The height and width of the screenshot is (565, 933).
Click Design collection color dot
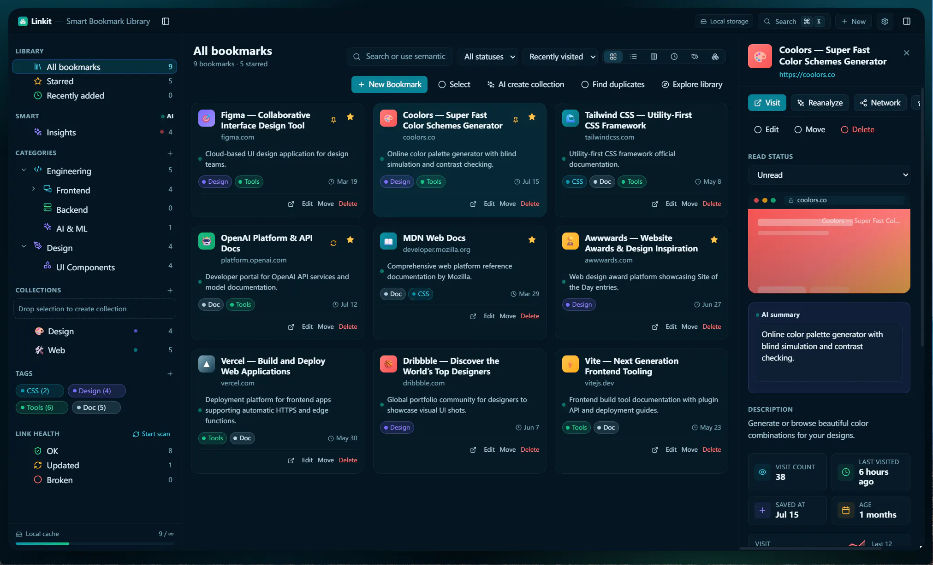[135, 331]
